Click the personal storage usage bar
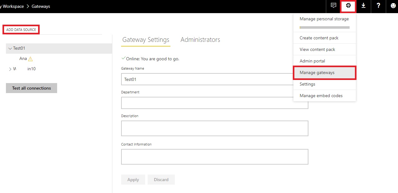 click(324, 27)
